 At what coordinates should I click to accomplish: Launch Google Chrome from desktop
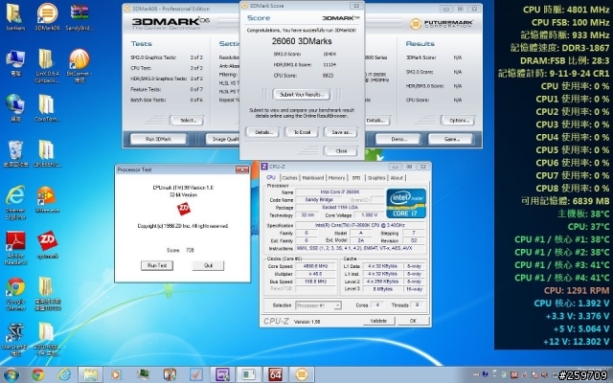tap(15, 294)
